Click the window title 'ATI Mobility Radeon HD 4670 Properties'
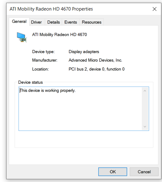Viewport: 162px width, 182px height. (51, 9)
